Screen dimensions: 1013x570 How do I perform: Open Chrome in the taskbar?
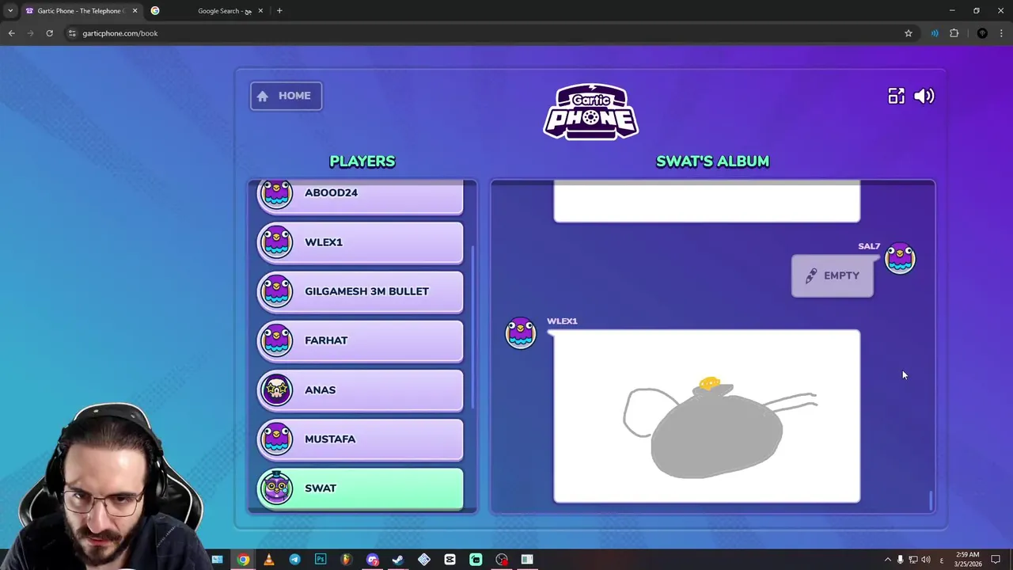pos(243,560)
